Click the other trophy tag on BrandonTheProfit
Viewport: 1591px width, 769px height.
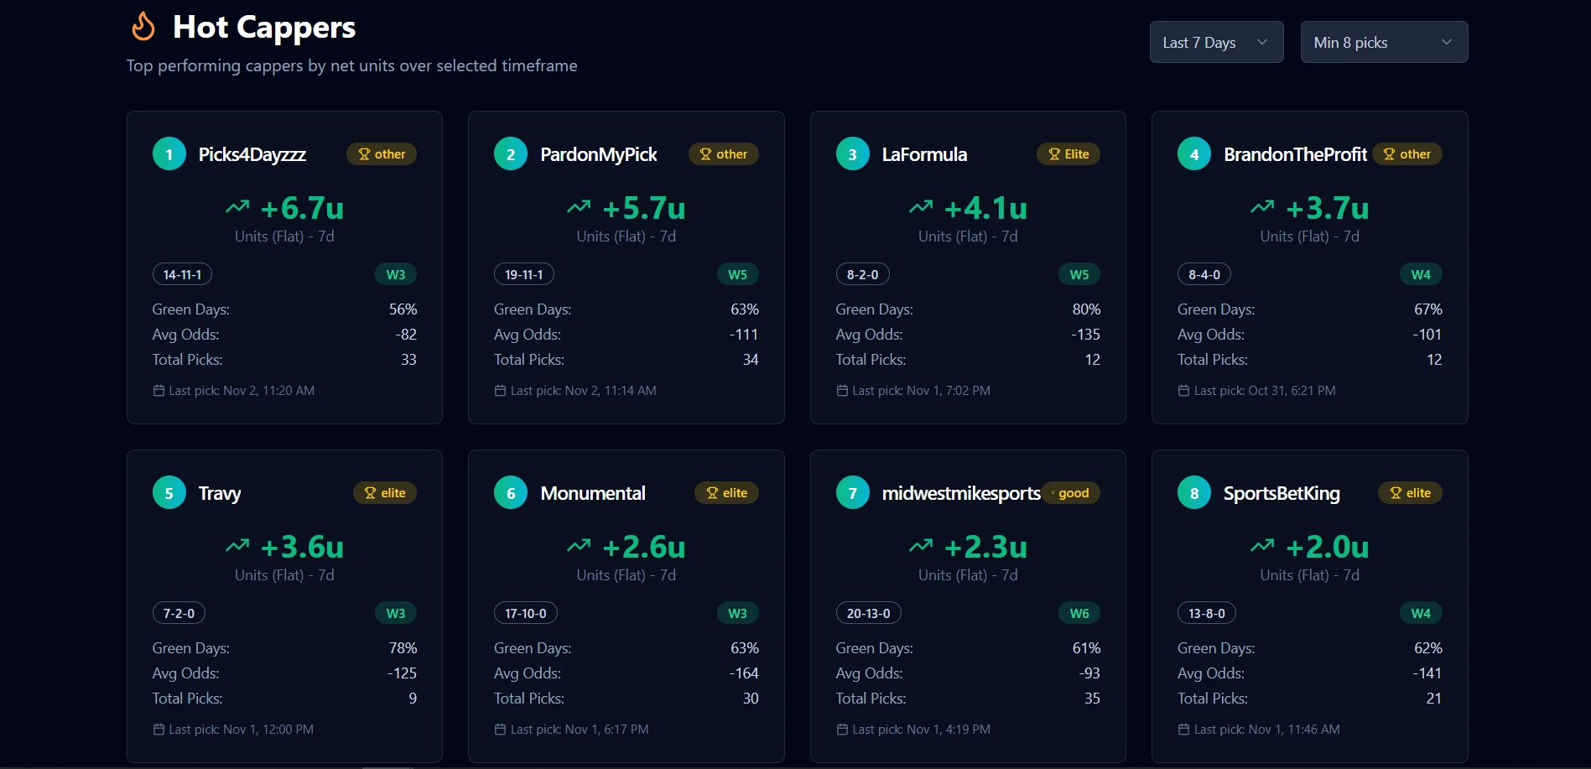[1407, 154]
